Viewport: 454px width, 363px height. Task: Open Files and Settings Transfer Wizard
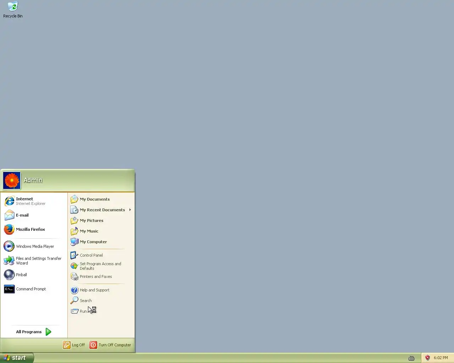[x=34, y=261]
